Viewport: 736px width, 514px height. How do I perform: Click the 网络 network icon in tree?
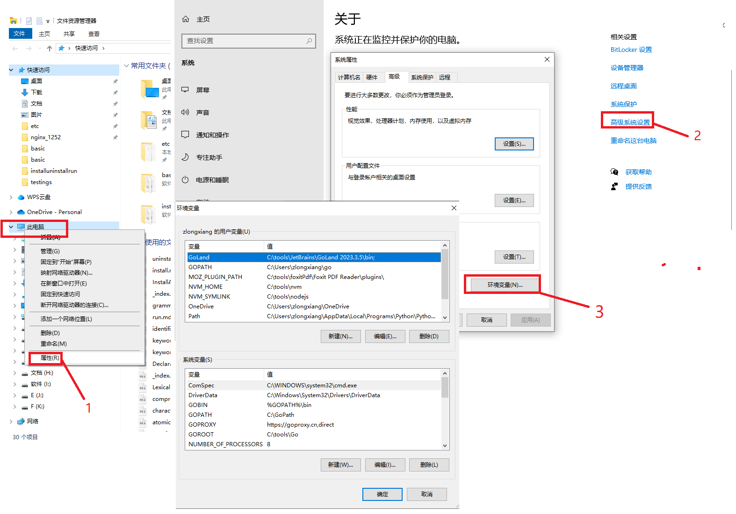(21, 421)
